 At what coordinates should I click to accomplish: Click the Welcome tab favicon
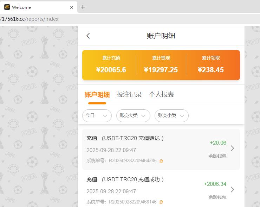coord(7,7)
